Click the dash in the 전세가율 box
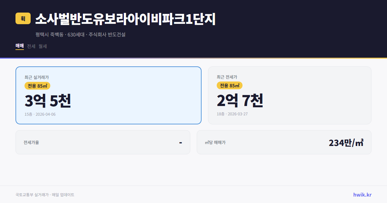 181,142
